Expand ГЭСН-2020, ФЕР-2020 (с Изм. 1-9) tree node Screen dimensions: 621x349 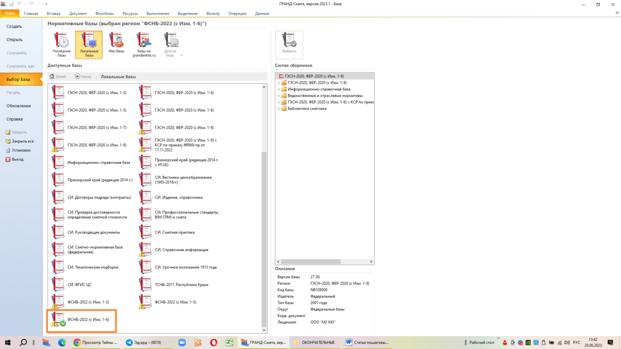click(x=278, y=83)
